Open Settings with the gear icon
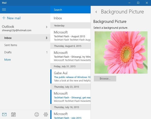 pos(46,114)
